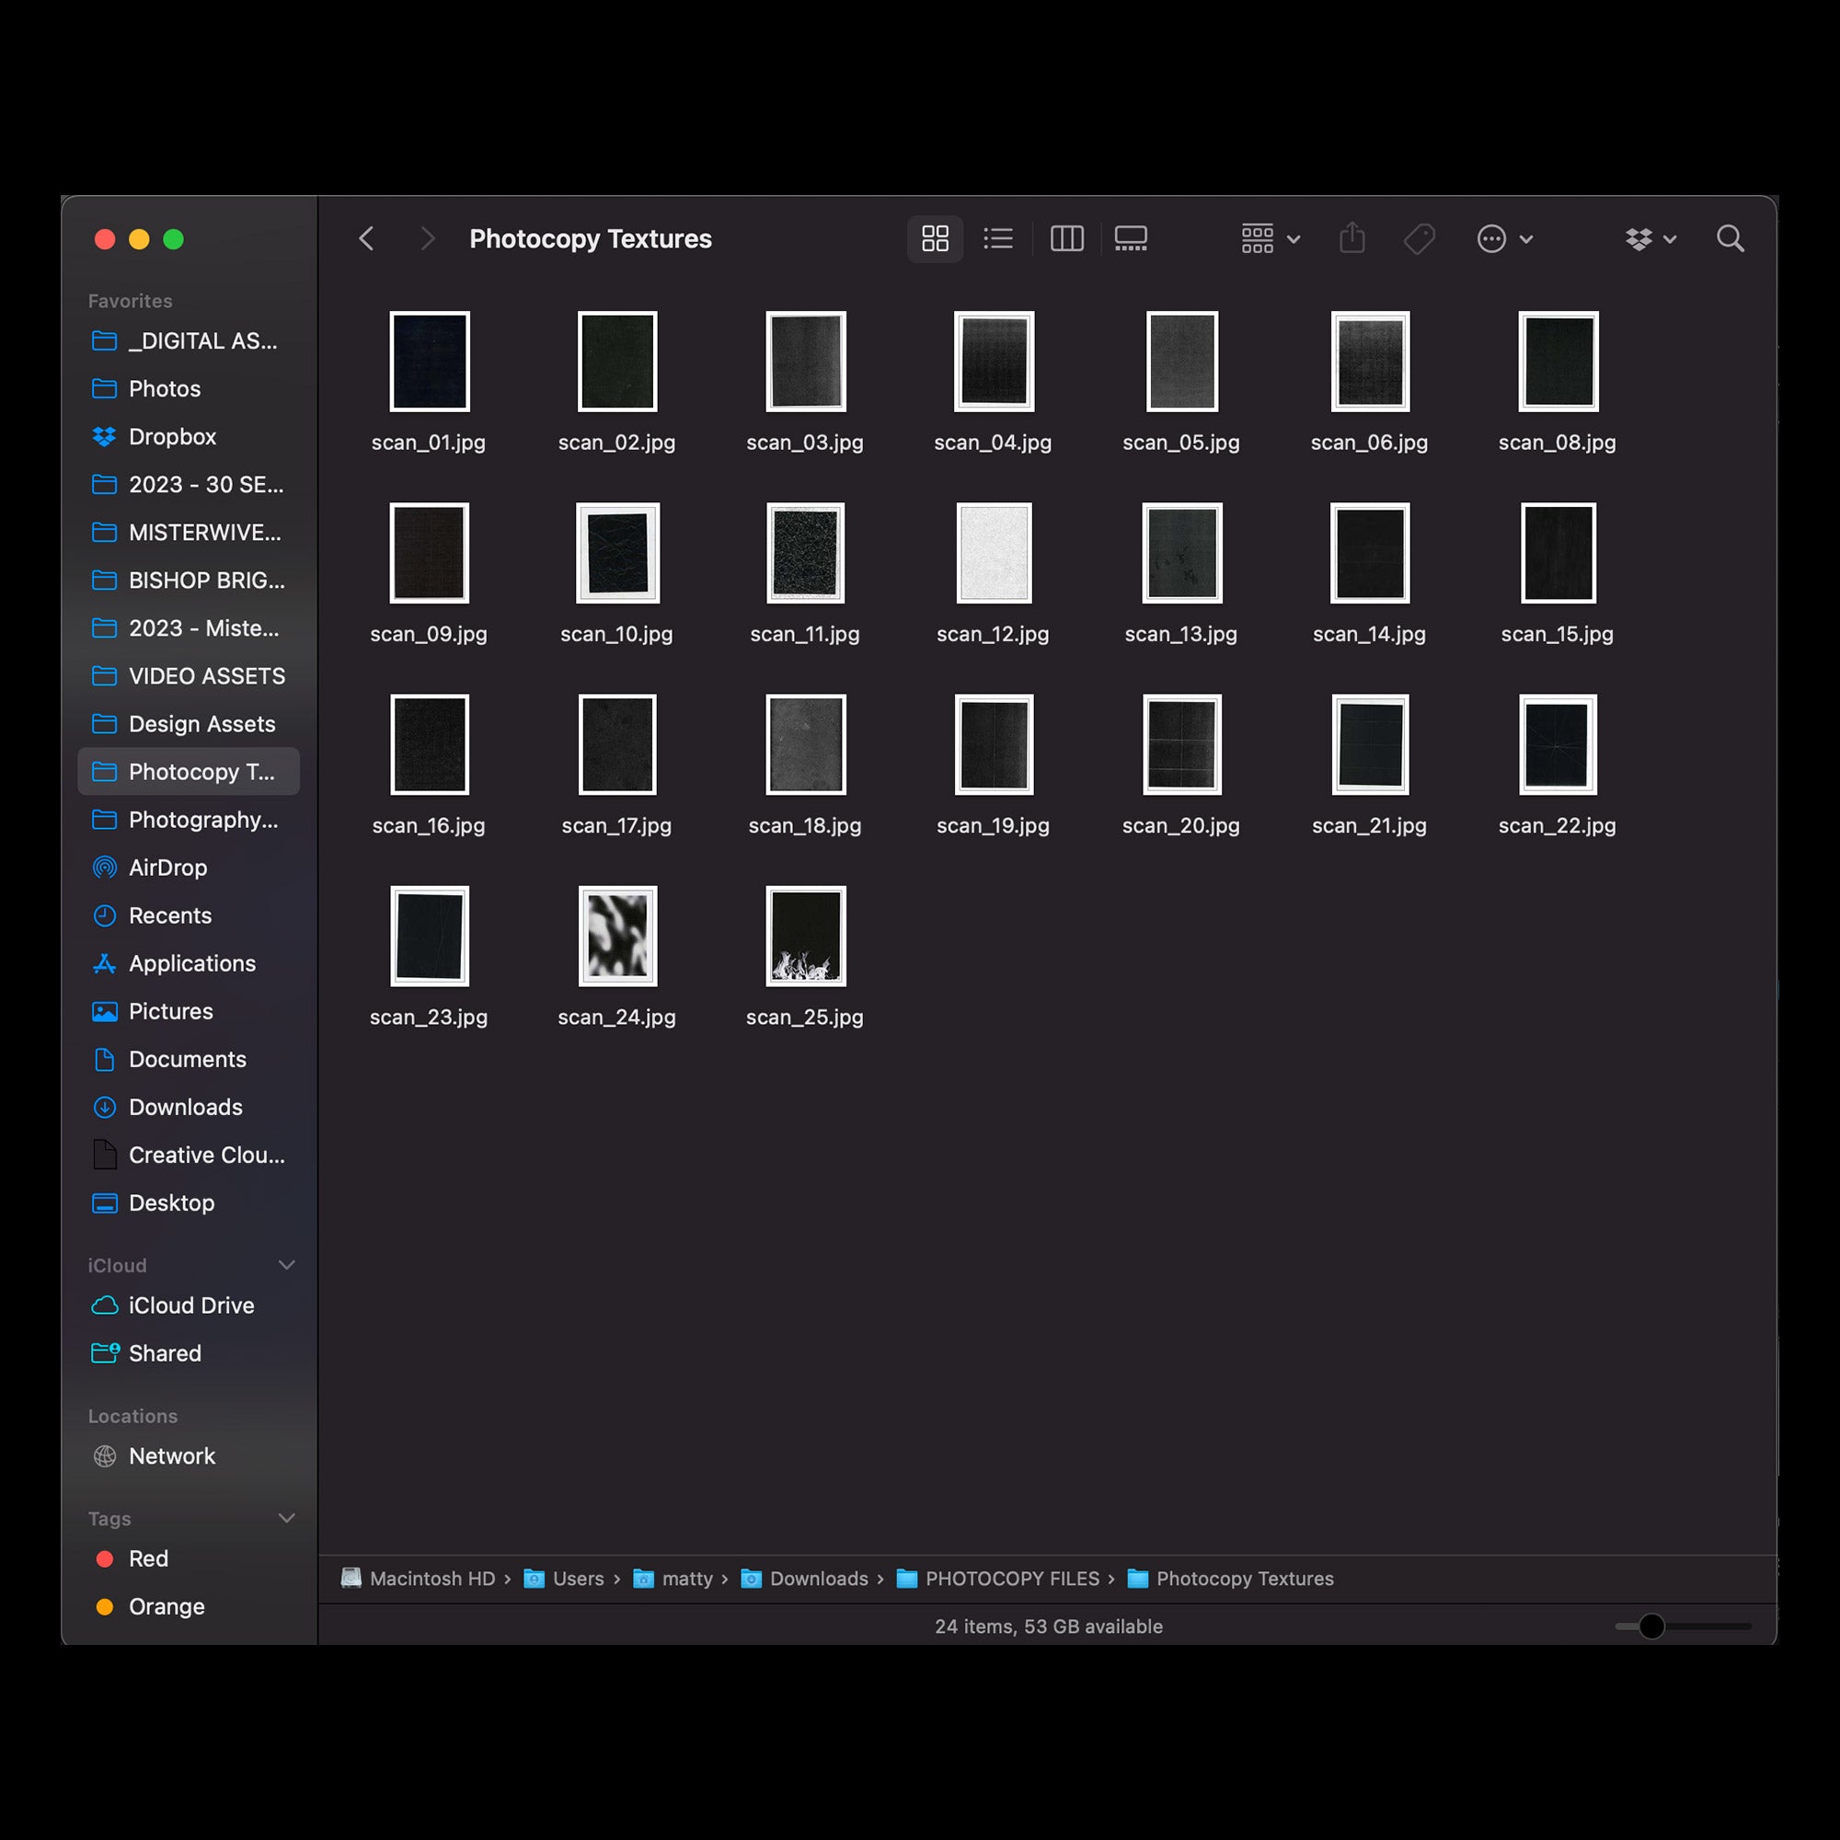Open AirDrop in the sidebar
The width and height of the screenshot is (1840, 1840).
167,868
